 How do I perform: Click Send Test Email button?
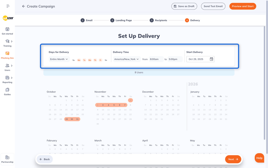[213, 6]
